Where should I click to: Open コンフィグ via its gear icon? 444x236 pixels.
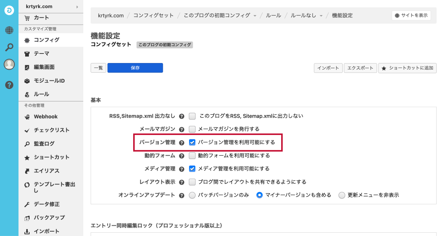click(27, 40)
